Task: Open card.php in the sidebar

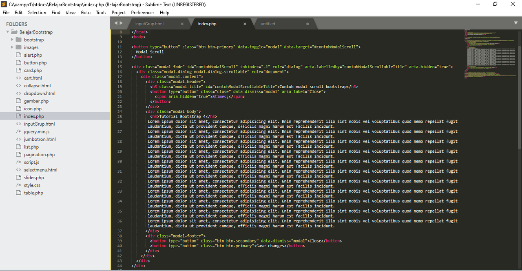Action: pos(33,70)
